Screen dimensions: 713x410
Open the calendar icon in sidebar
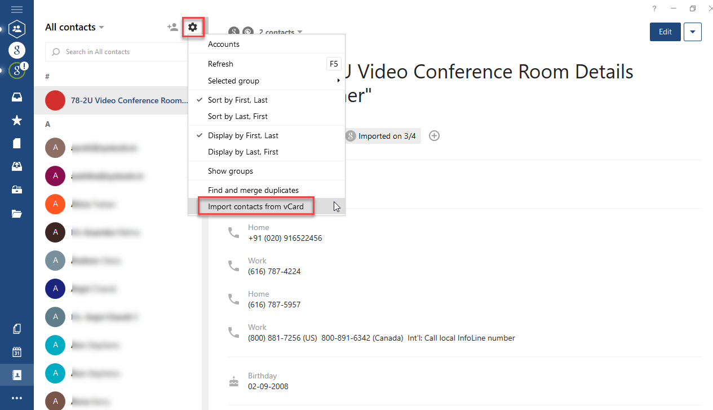pos(17,352)
